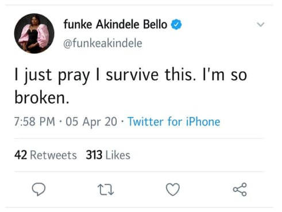Screen dimensions: 282x212
Task: Click the 7:58 PM timestamp
Action: [34, 121]
